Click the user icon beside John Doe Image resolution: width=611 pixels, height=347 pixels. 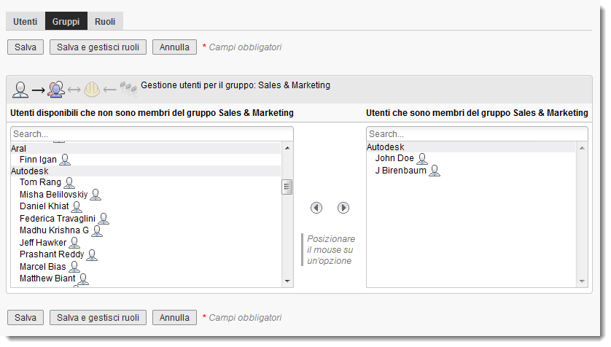coord(421,159)
